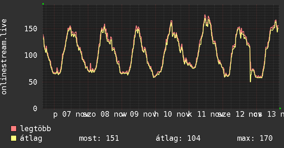Image resolution: width=284 pixels, height=148 pixels.
Task: Click the green arrow ending the x-axis
Action: tap(280, 108)
